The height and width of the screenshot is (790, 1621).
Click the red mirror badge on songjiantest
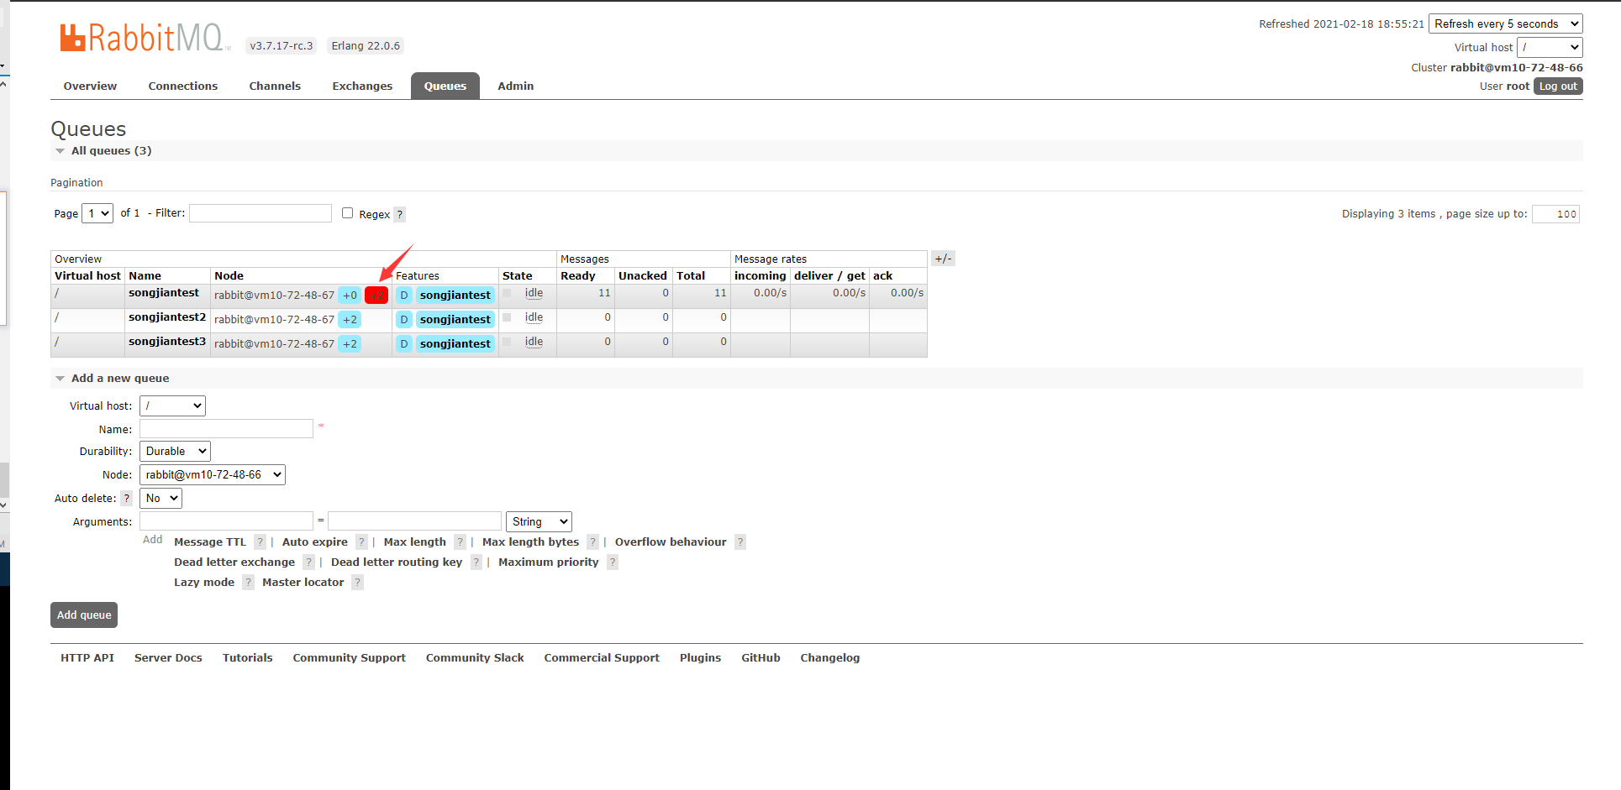click(376, 296)
